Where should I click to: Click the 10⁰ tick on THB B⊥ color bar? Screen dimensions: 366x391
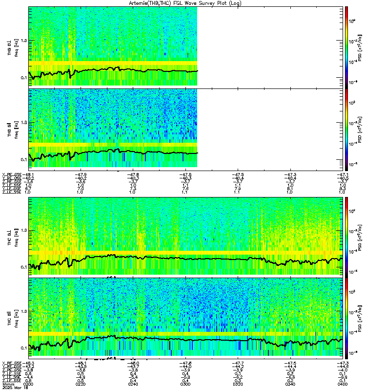[x=352, y=21]
